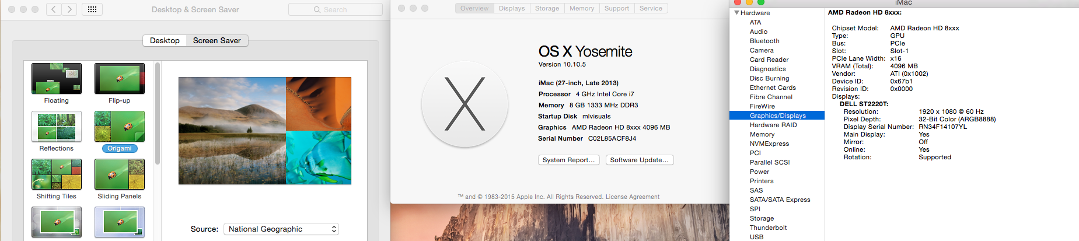Select Camera in System Report sidebar
The image size is (1079, 241).
762,50
